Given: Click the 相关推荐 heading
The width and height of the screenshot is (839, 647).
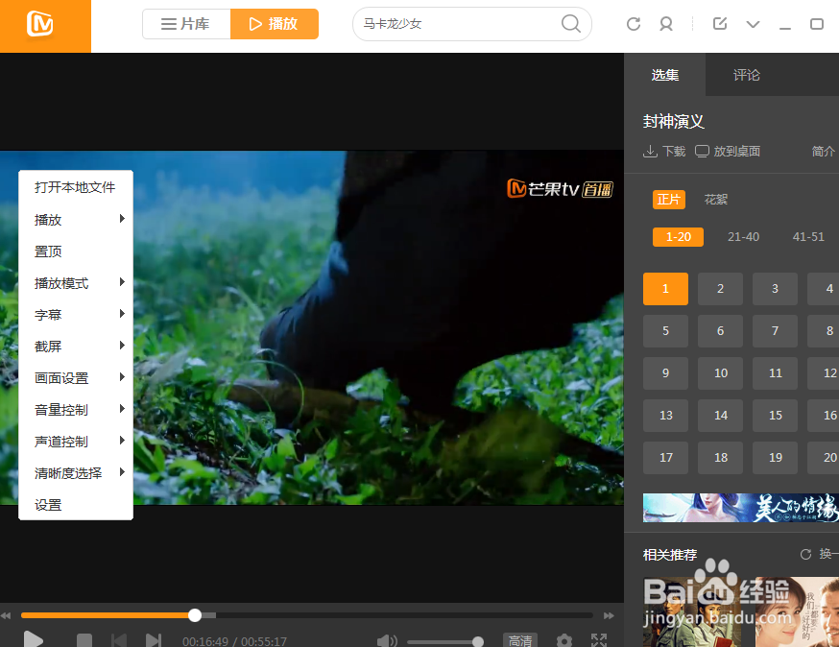Looking at the screenshot, I should pyautogui.click(x=670, y=555).
